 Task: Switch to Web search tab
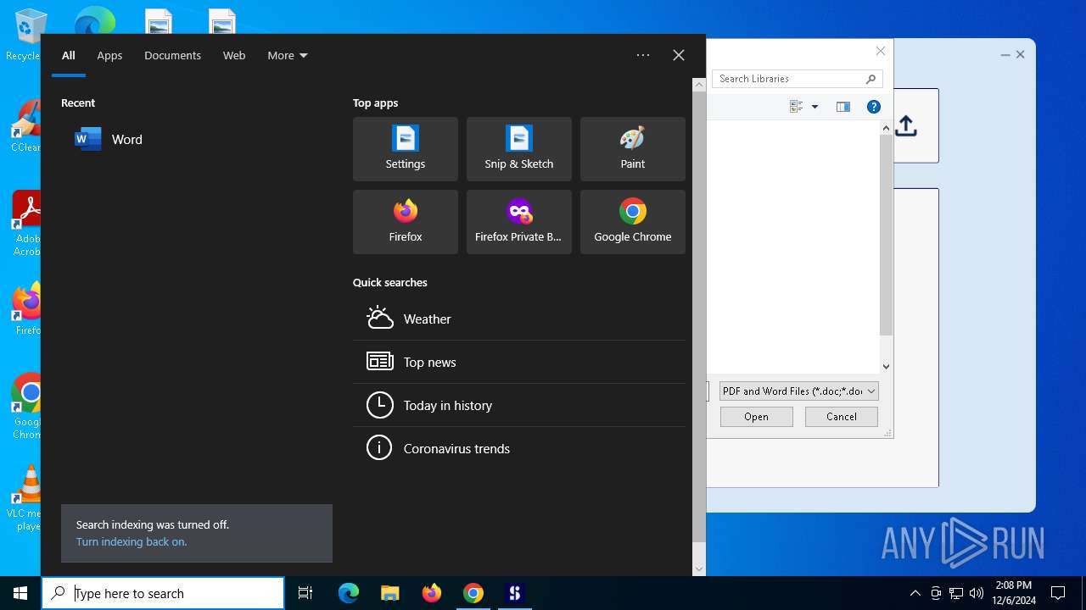pos(234,56)
